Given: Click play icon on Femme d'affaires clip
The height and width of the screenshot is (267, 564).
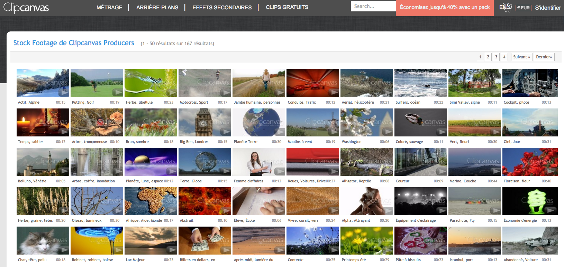Looking at the screenshot, I should coord(280,171).
